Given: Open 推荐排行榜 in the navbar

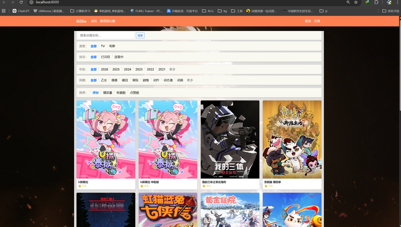Looking at the screenshot, I should click(107, 21).
